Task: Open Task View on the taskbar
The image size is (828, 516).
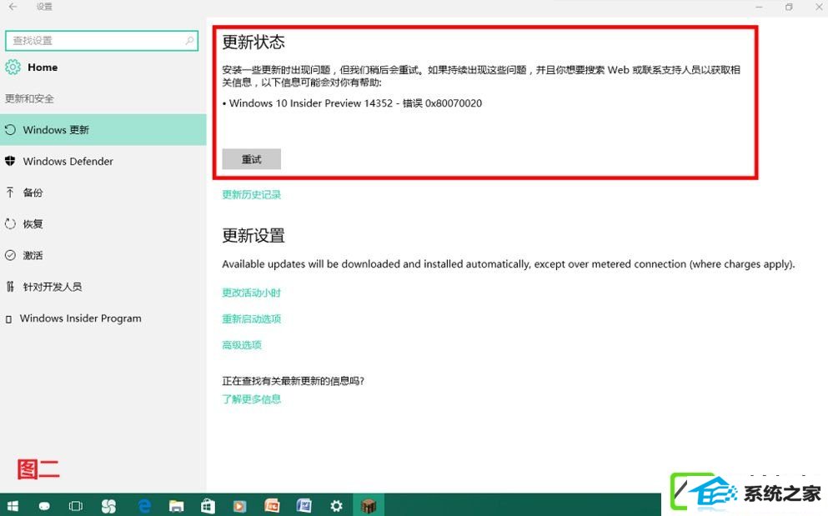Action: click(x=76, y=506)
